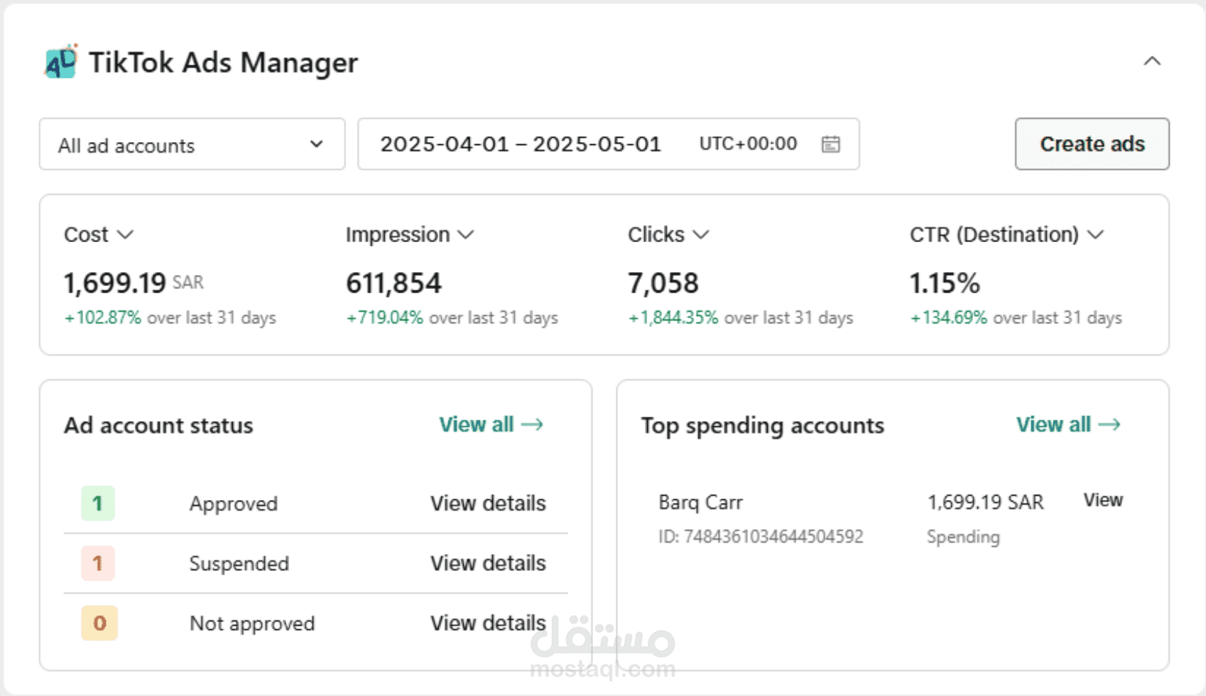Click the red Suspended count badge
Screen dimensions: 1206x696
click(x=98, y=563)
